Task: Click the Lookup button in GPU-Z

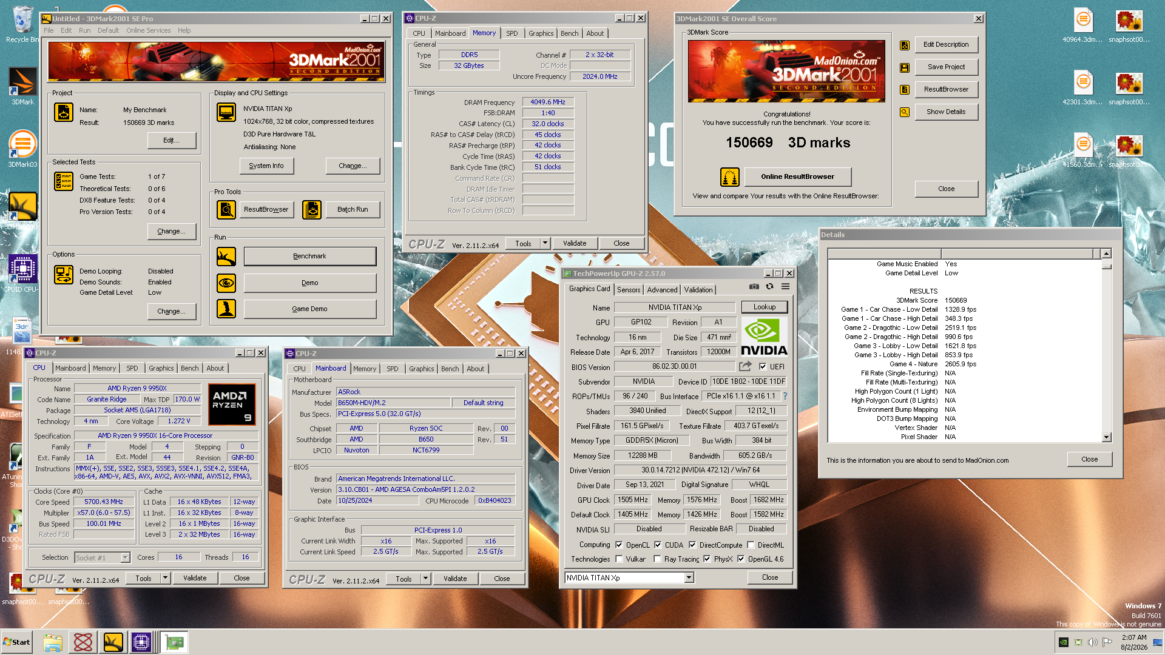Action: (x=764, y=307)
